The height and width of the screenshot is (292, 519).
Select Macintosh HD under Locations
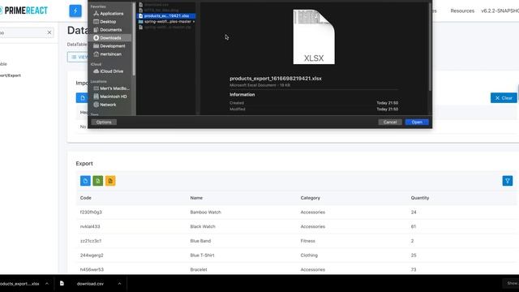(114, 97)
